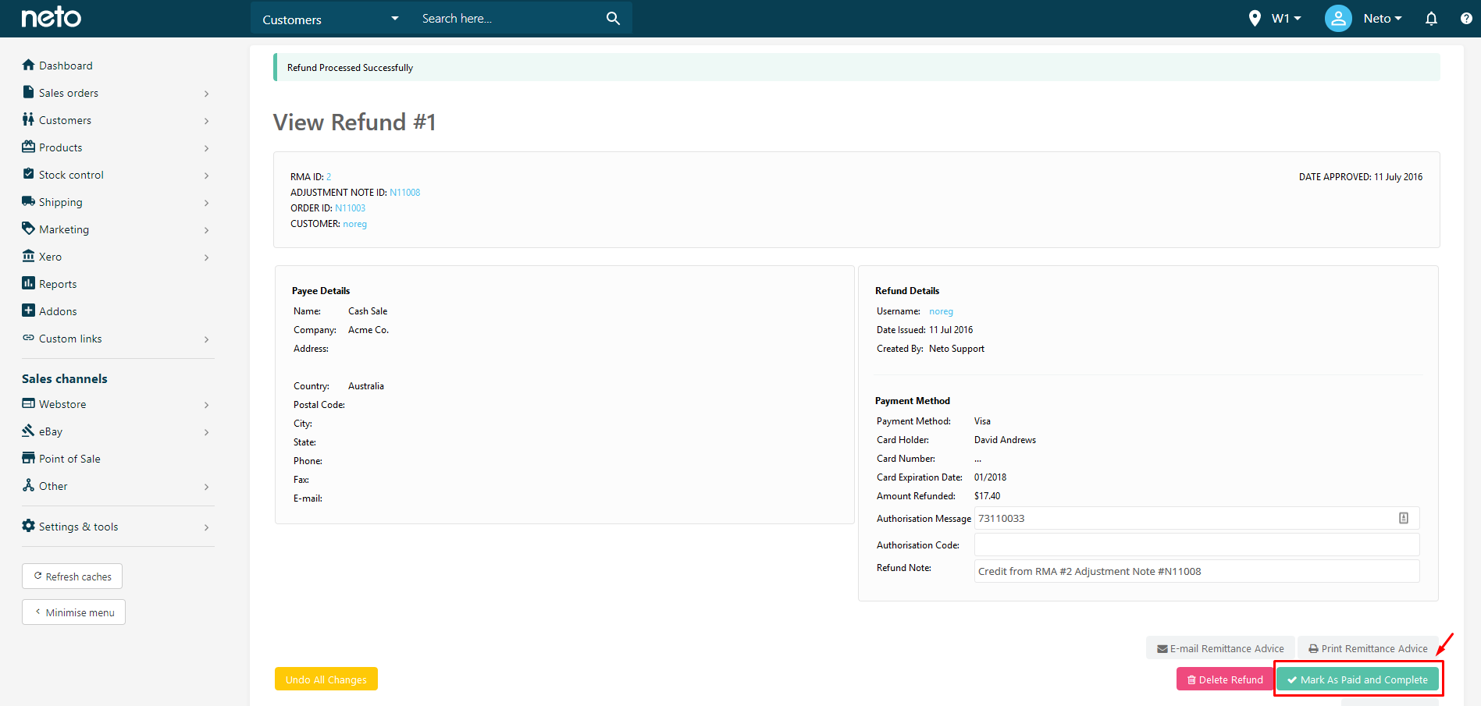Click the Addons plus icon

[x=29, y=310]
